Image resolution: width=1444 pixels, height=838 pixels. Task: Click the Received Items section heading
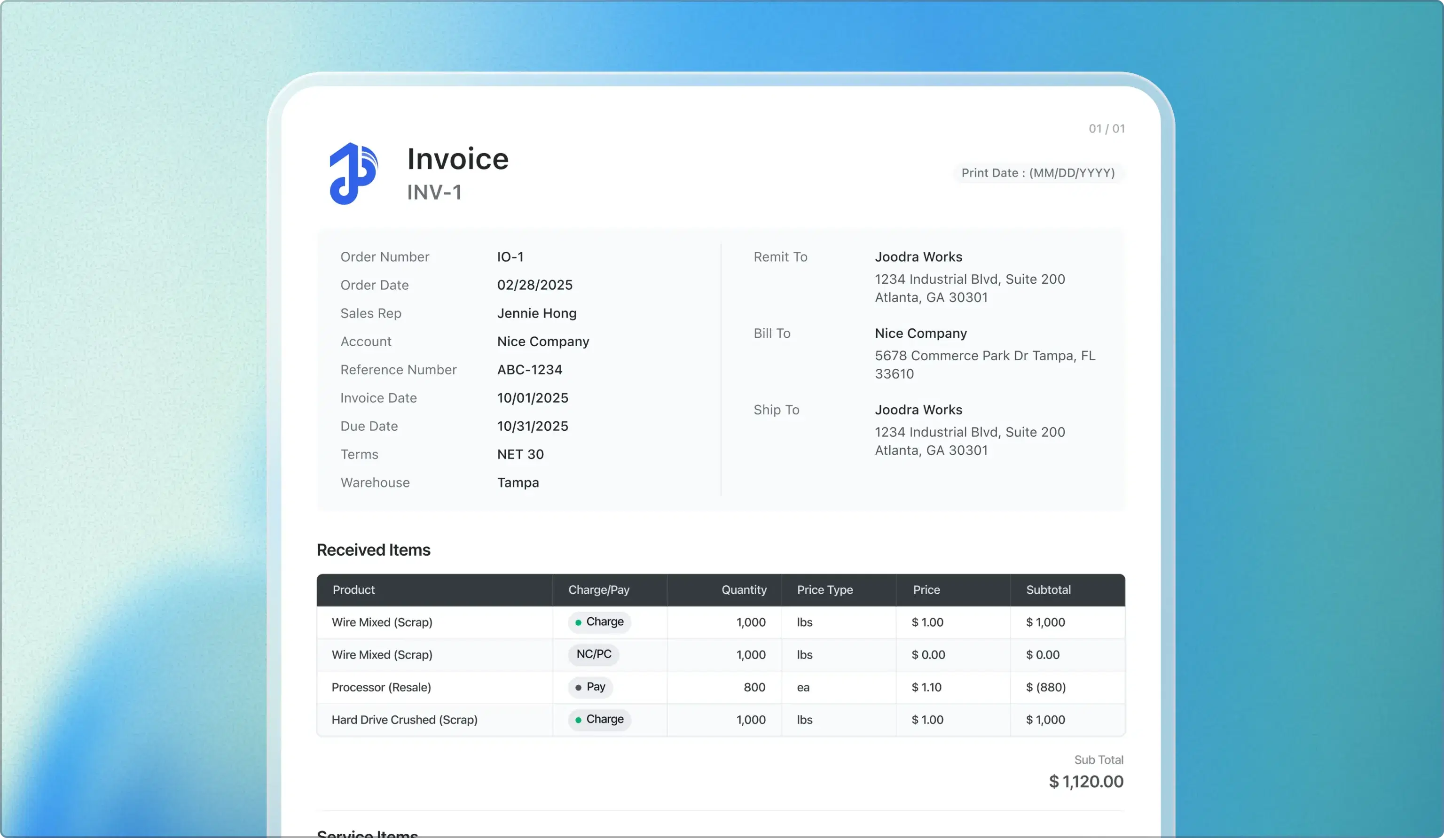[374, 550]
